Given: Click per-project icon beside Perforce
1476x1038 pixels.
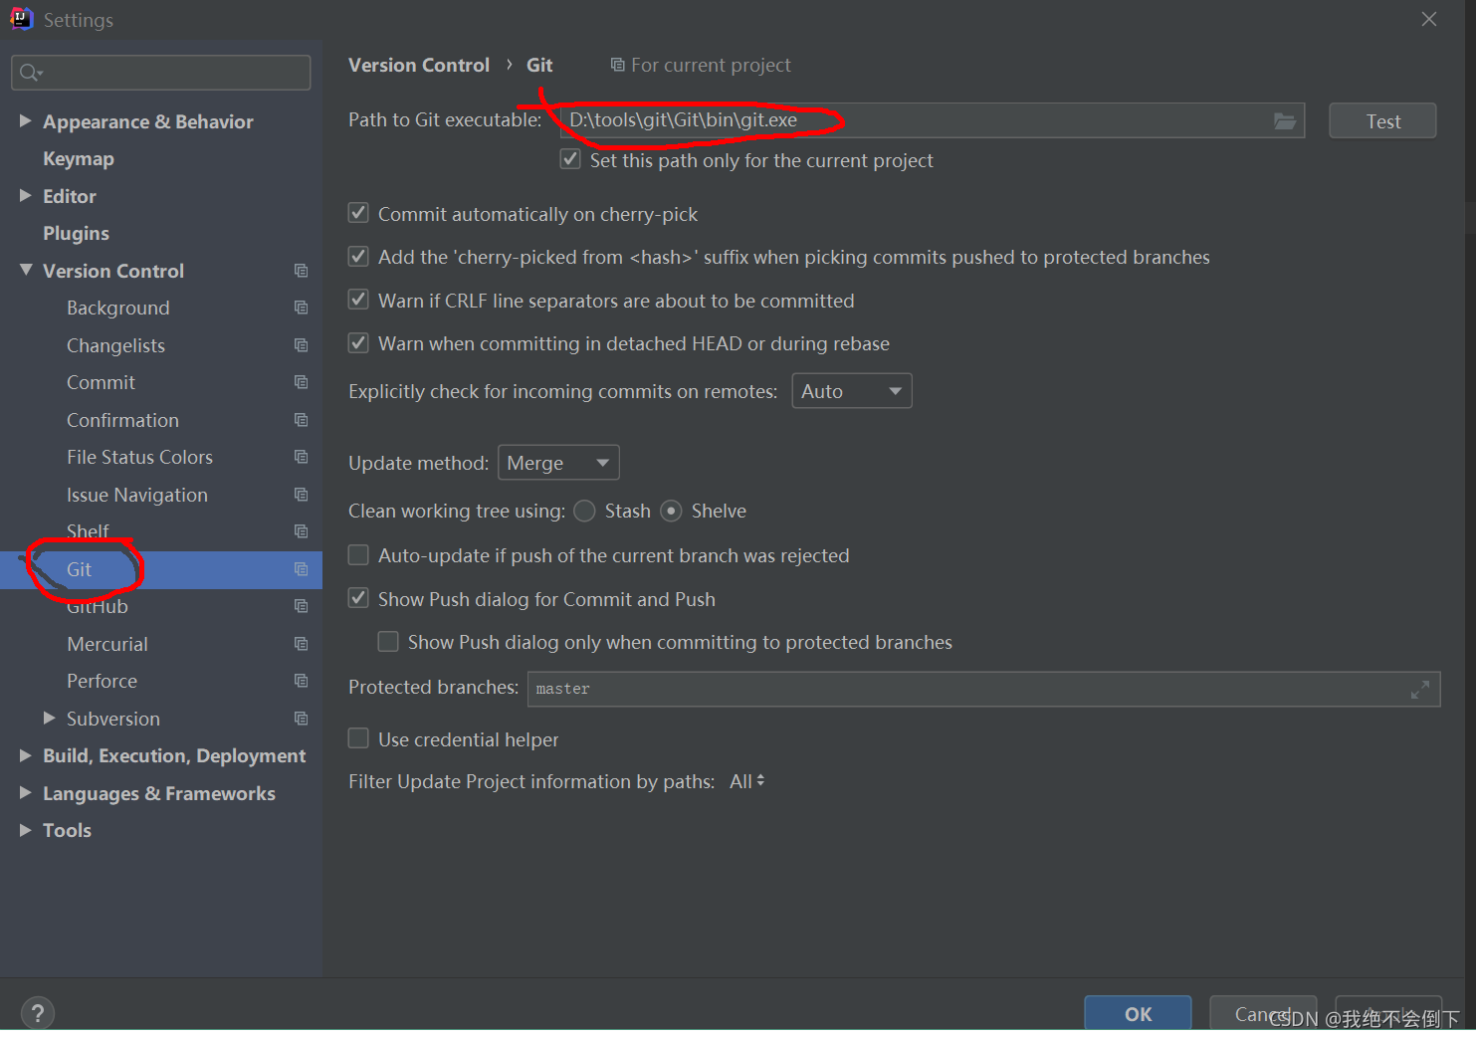Looking at the screenshot, I should pos(301,681).
